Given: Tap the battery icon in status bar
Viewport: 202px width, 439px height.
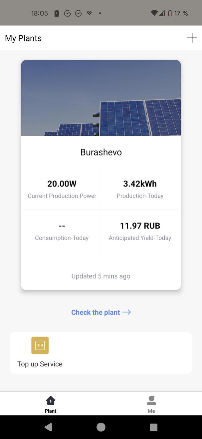Looking at the screenshot, I should 170,13.
